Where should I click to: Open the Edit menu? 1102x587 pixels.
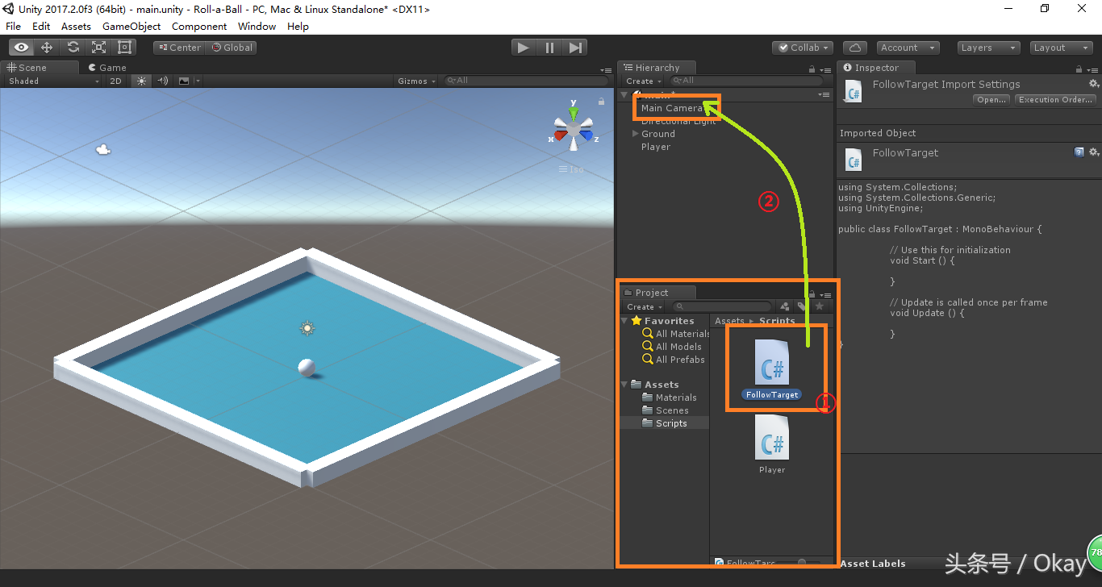(x=41, y=27)
